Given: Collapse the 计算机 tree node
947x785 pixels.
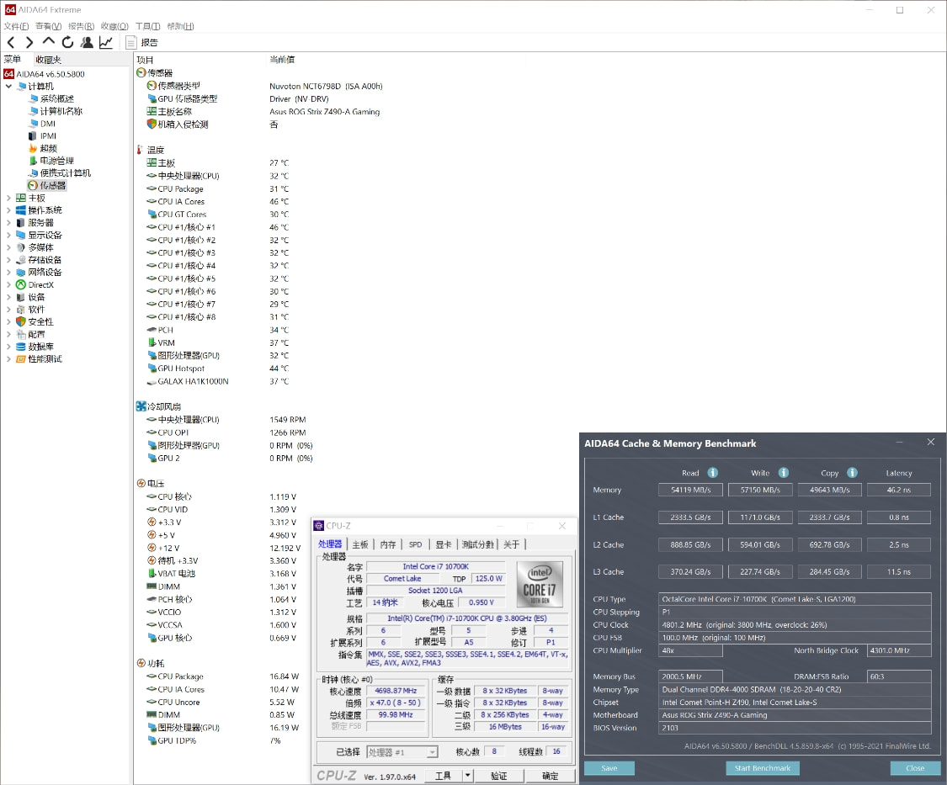Looking at the screenshot, I should pyautogui.click(x=8, y=87).
